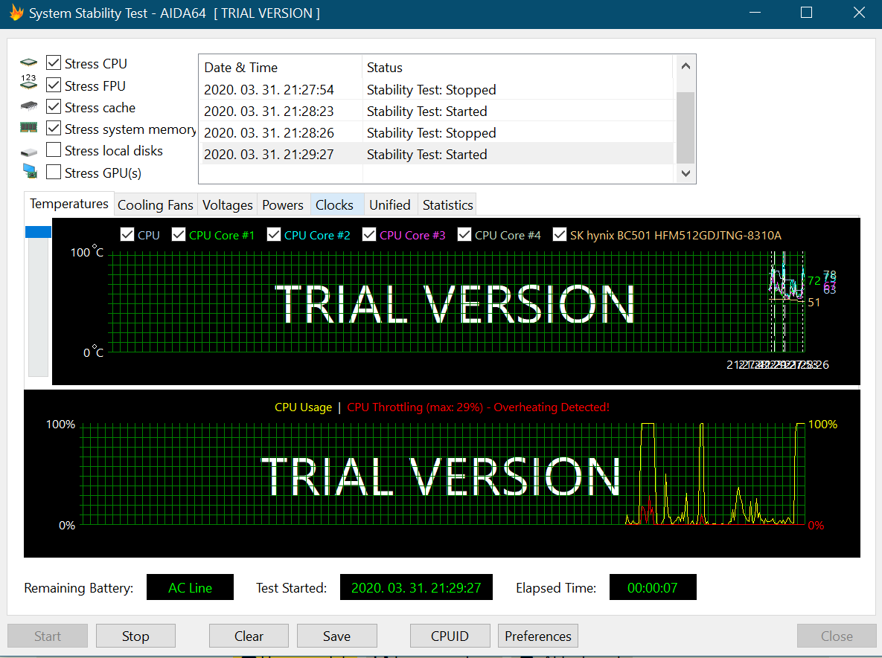Disable the Stress cache checkbox
Viewport: 882px width, 658px height.
[x=54, y=106]
